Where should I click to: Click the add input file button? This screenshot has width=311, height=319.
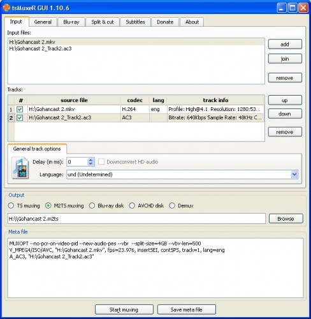click(x=285, y=44)
